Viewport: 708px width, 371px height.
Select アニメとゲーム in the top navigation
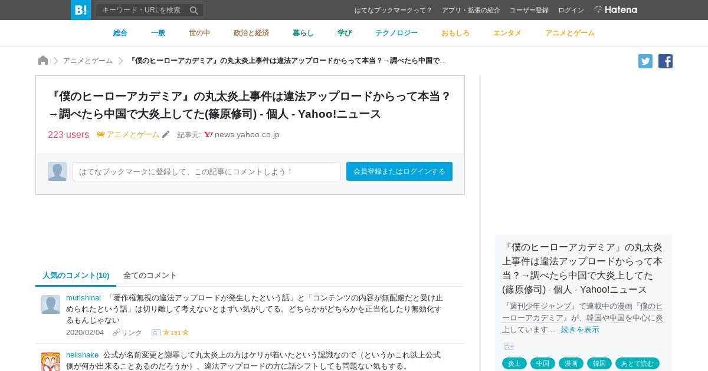tap(570, 33)
